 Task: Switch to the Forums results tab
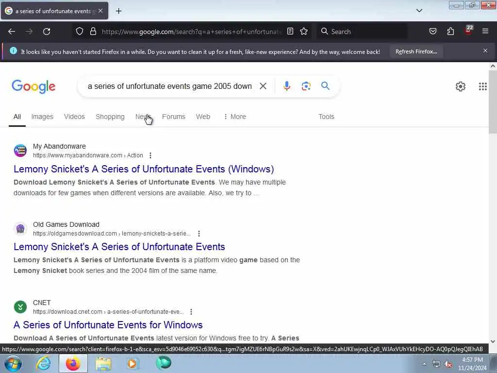coord(173,117)
